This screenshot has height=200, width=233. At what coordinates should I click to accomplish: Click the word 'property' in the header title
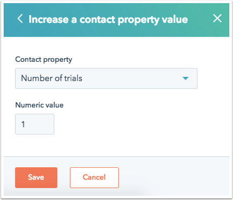coord(138,20)
